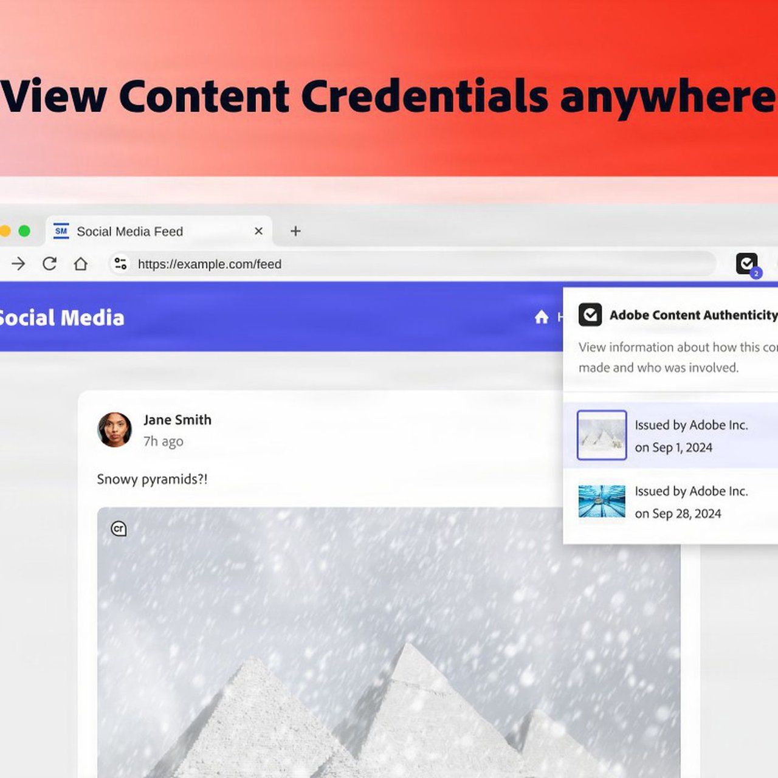Click the CR content credentials pin on image

[119, 529]
